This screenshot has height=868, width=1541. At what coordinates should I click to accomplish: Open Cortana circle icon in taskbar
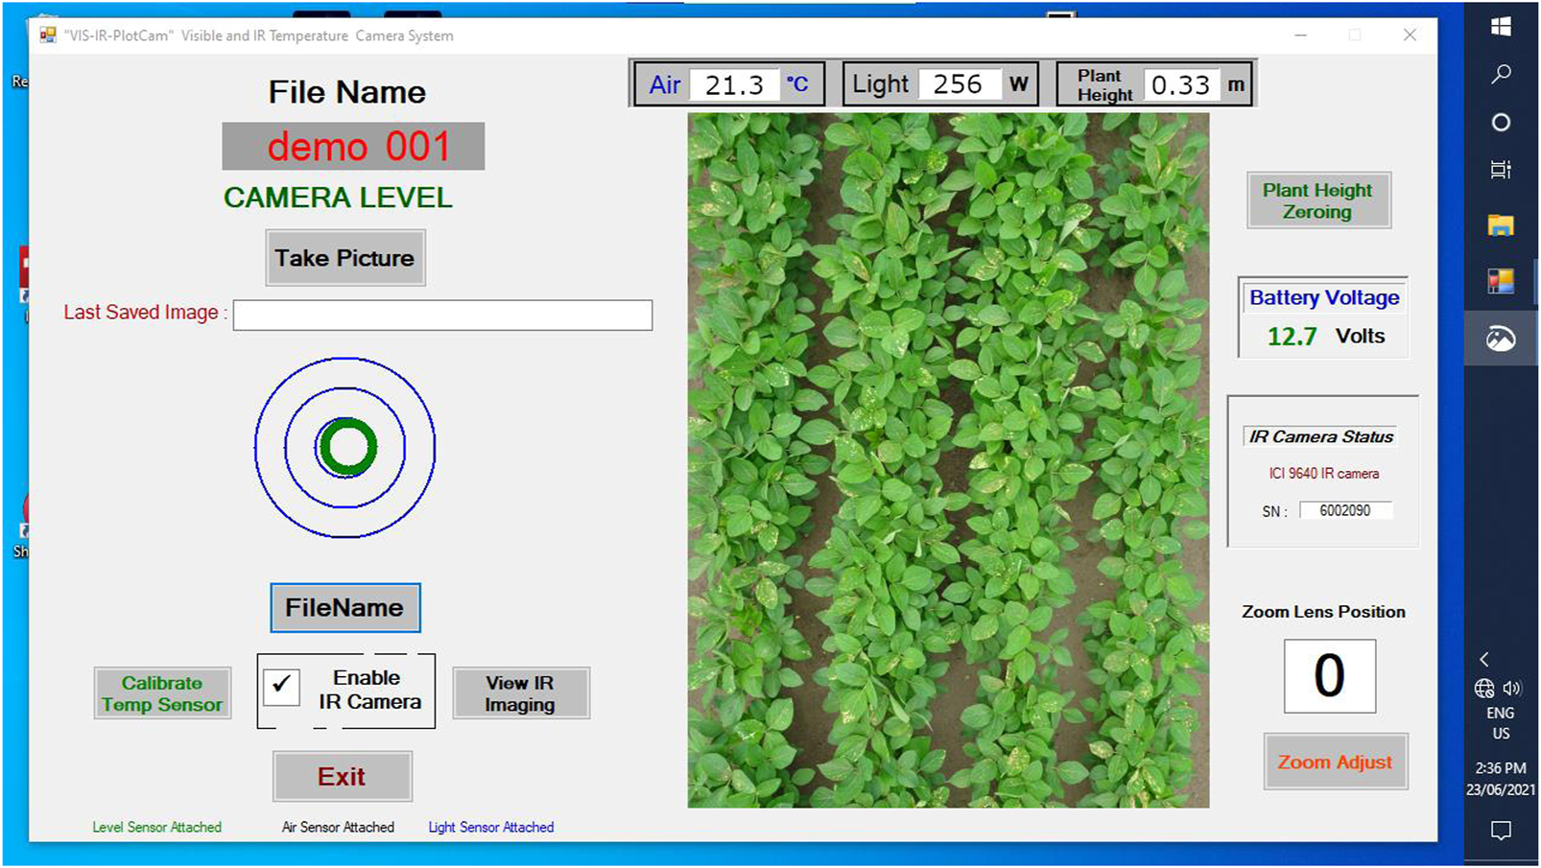(x=1501, y=123)
